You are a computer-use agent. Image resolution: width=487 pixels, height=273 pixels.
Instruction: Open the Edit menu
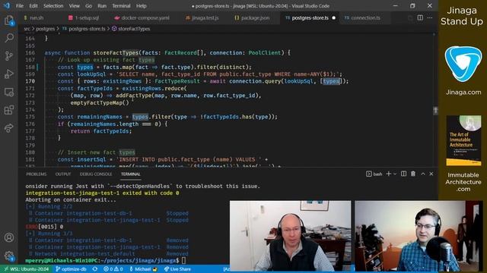(x=33, y=6)
